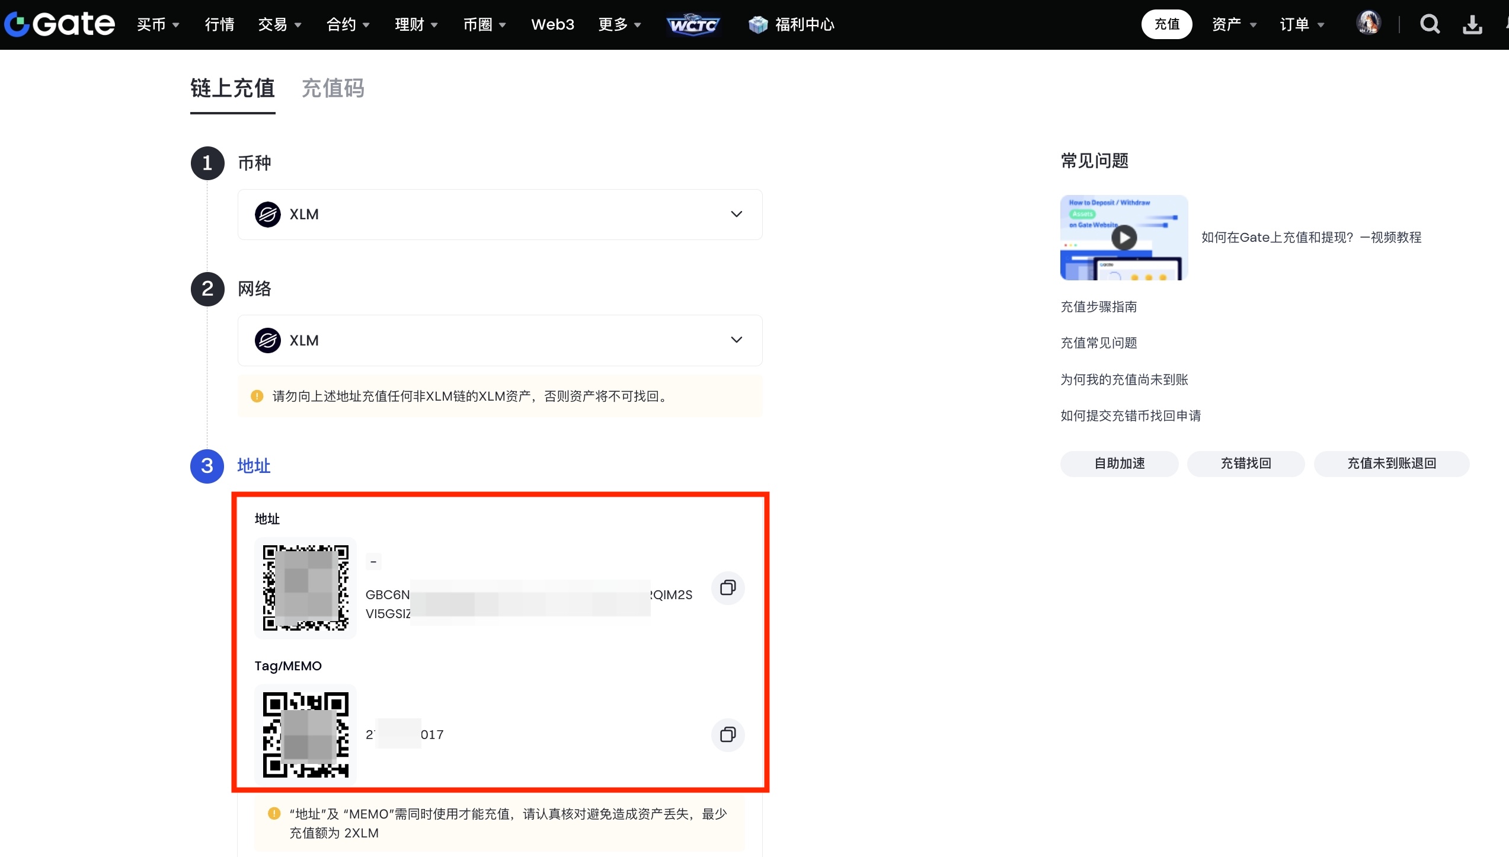Image resolution: width=1509 pixels, height=857 pixels.
Task: Click the download app icon in the header
Action: pos(1472,24)
